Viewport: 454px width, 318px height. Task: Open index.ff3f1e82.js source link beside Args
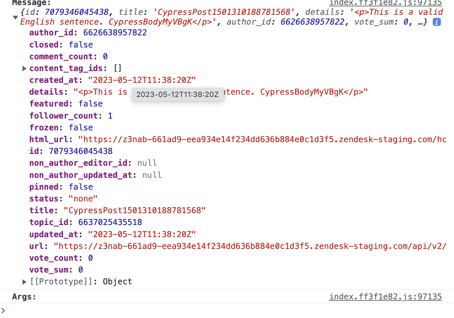click(x=385, y=297)
